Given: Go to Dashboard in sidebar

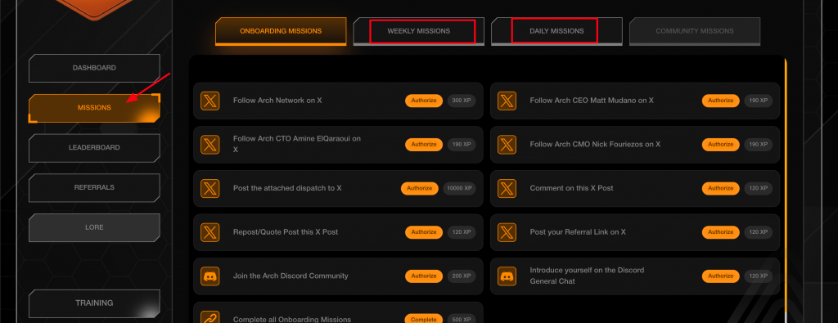Looking at the screenshot, I should [x=94, y=68].
